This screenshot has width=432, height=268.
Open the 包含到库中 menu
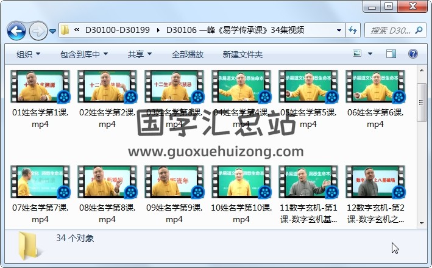pyautogui.click(x=84, y=54)
